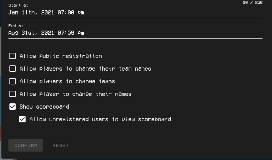Click the 'Allow public registration' label text
Viewport: 272px width, 160px height.
(x=61, y=56)
